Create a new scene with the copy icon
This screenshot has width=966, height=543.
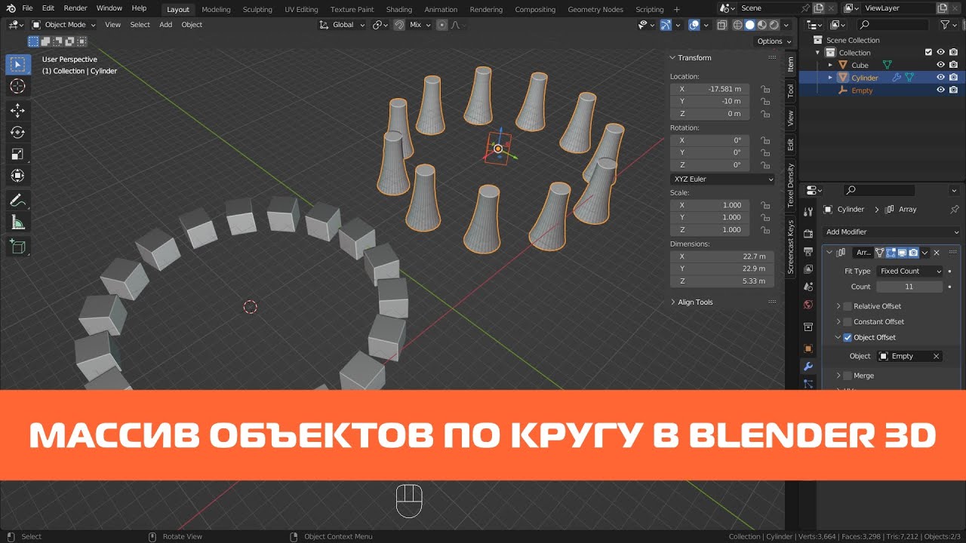[x=819, y=8]
